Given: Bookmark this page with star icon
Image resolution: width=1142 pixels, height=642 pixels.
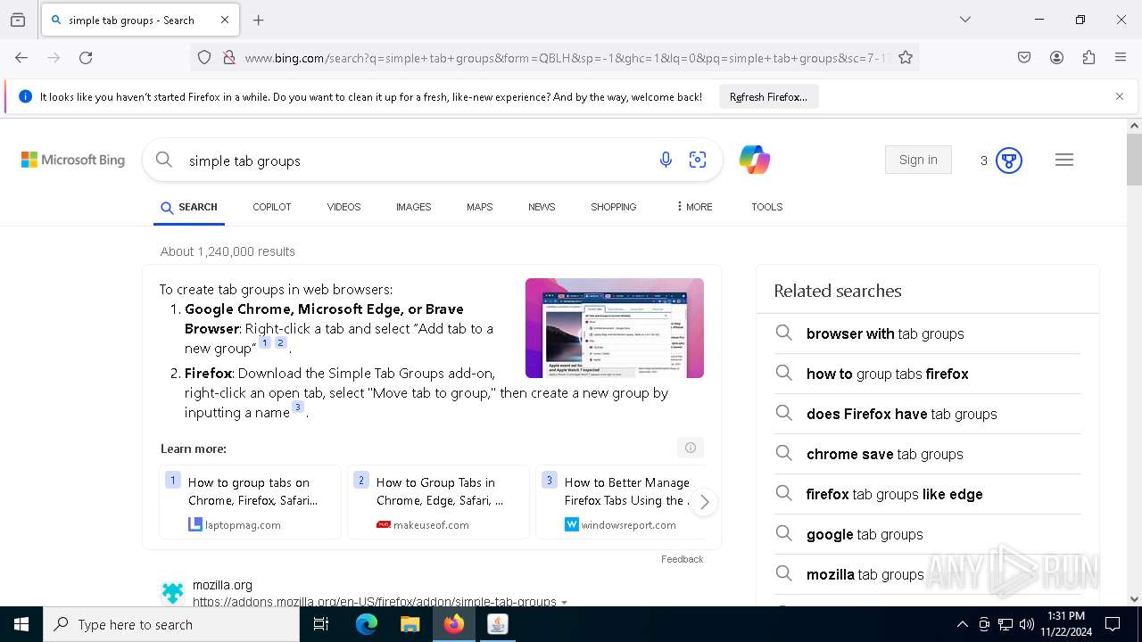Looking at the screenshot, I should click(x=906, y=57).
